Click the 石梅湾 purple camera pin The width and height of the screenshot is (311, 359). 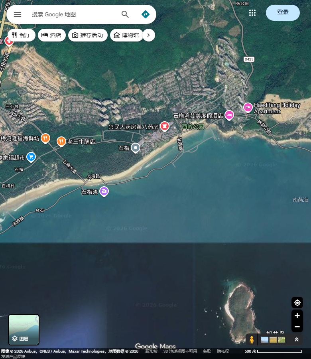[x=104, y=191]
